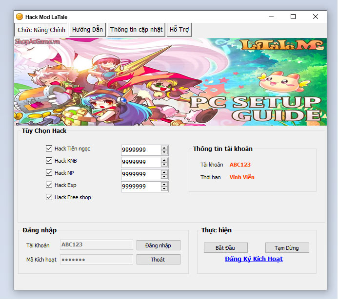338x300 pixels.
Task: Click the Thoát button
Action: click(158, 260)
